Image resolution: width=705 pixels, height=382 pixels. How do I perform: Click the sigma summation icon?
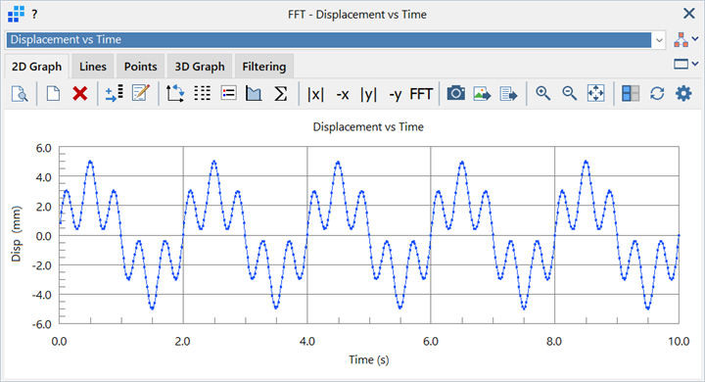(281, 94)
